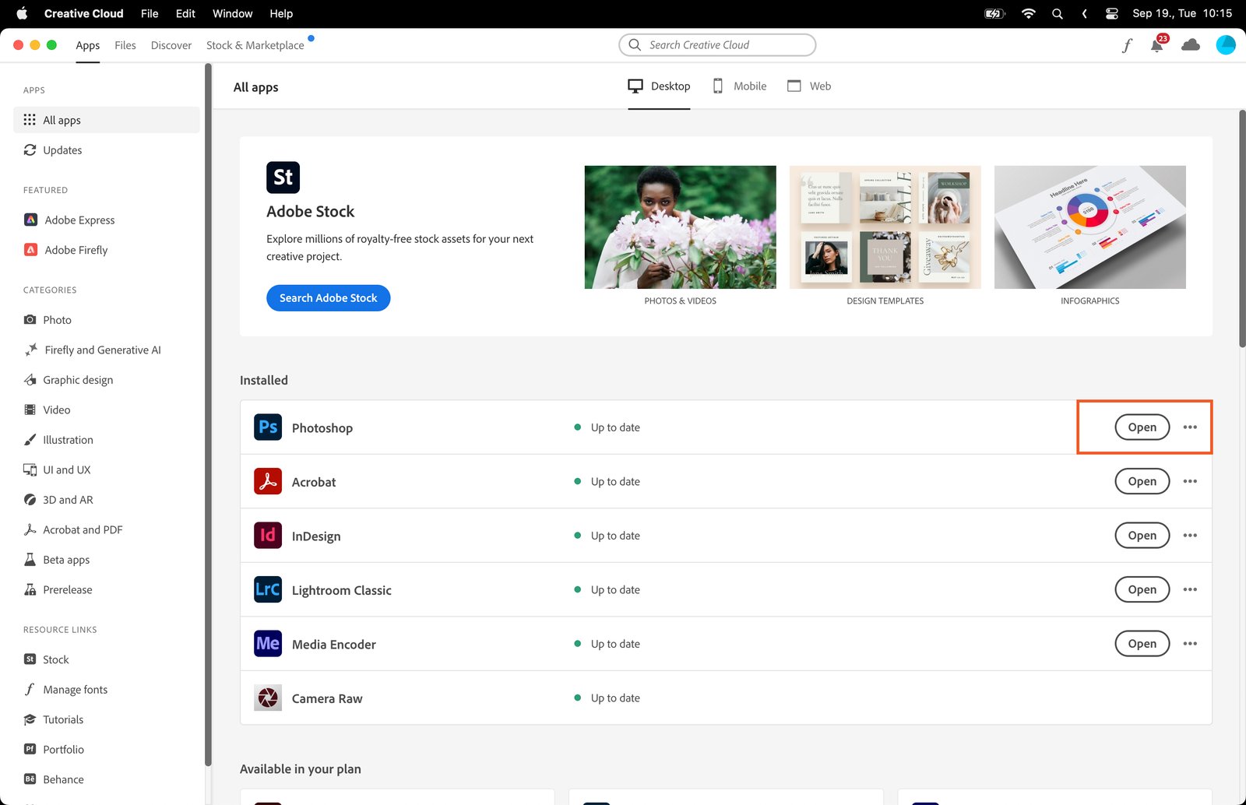Go to Updates in sidebar
This screenshot has height=805, width=1246.
[x=62, y=150]
